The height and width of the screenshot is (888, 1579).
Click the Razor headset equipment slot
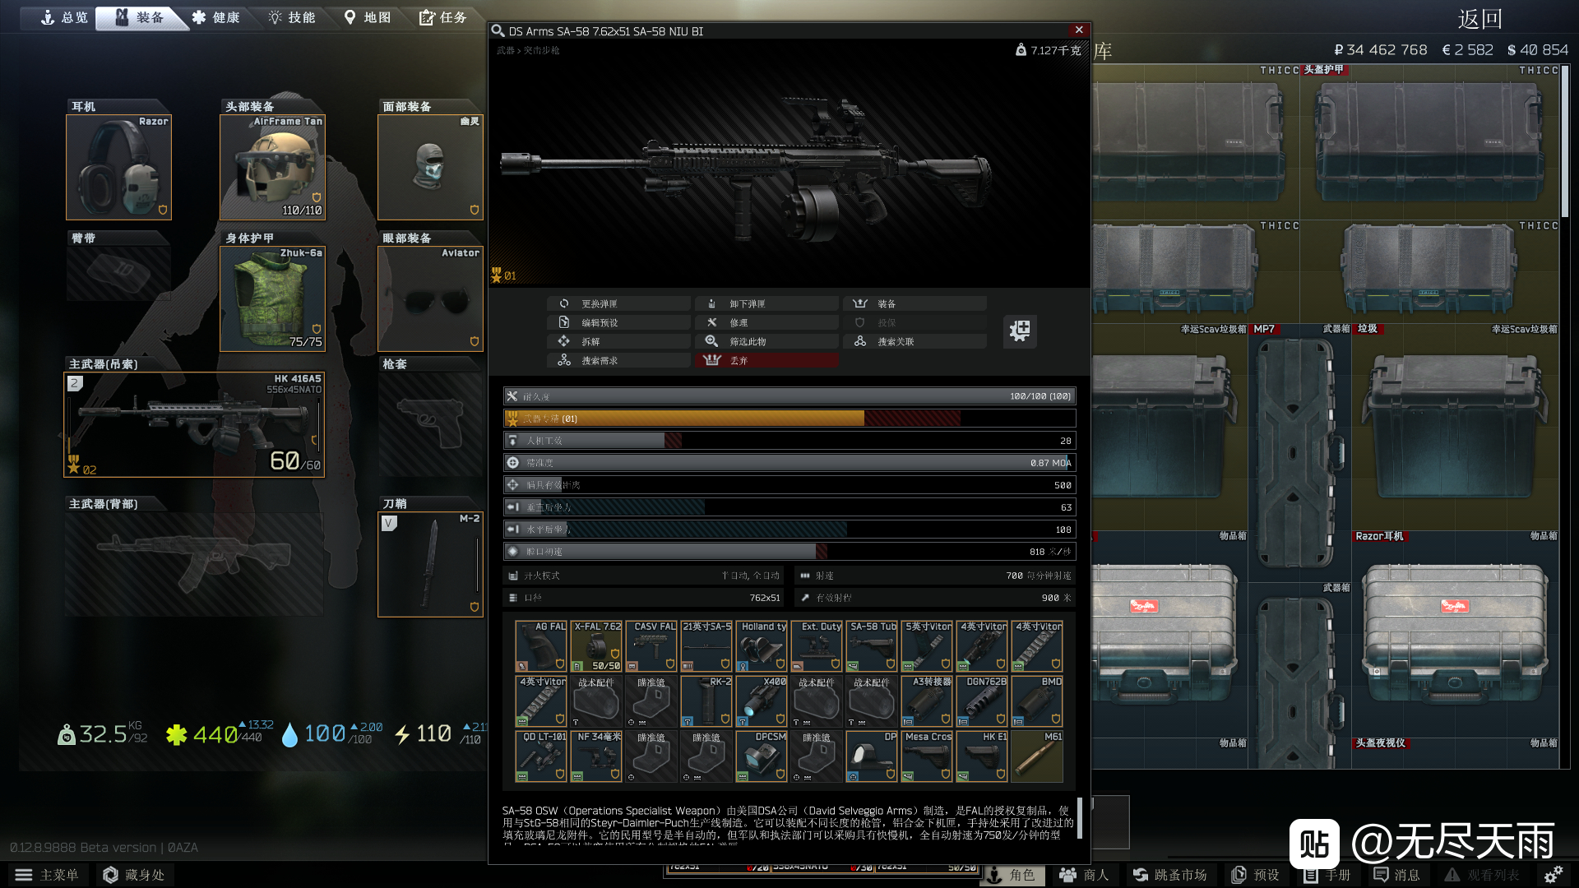click(x=118, y=167)
